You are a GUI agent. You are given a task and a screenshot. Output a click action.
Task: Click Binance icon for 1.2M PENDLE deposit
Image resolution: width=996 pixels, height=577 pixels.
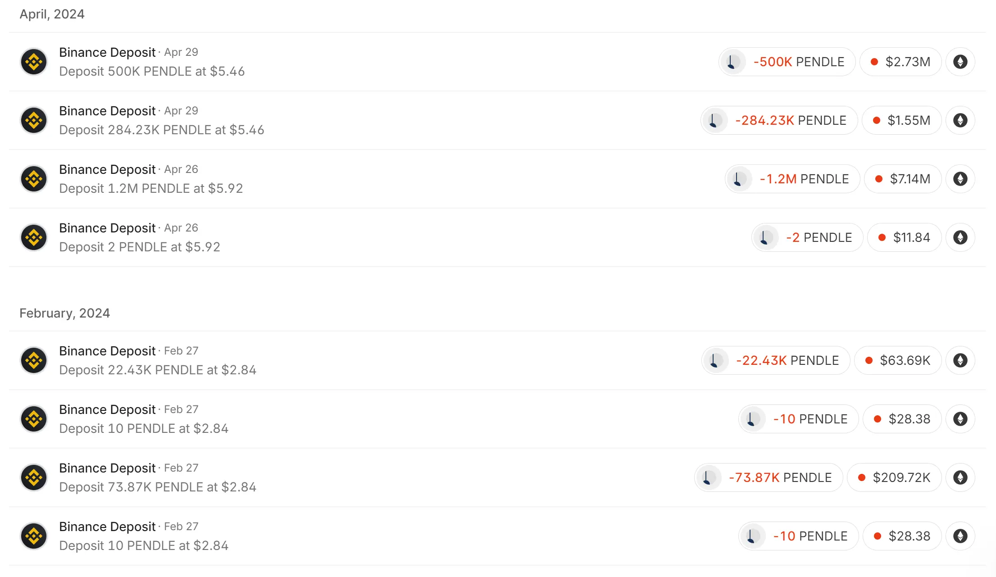[34, 179]
